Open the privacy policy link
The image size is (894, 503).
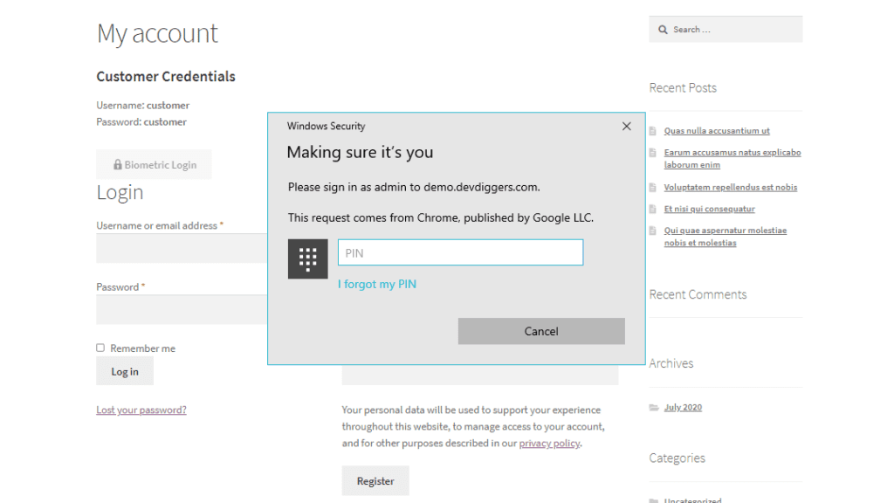[x=549, y=443]
